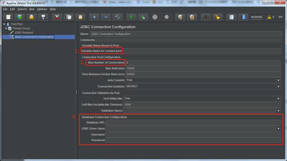The width and height of the screenshot is (287, 161).
Task: Select the Test Plan tree label
Action: tap(17, 24)
